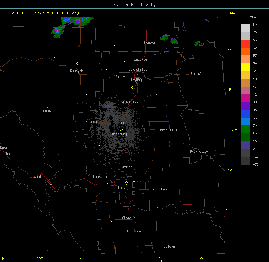Click the Lacombe city label

click(x=140, y=59)
